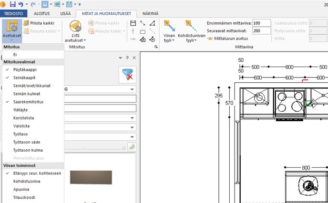Click the Save icon in quick access toolbar
The height and width of the screenshot is (203, 328).
coord(13,4)
